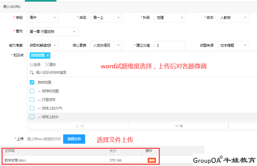
Task: Open the 章节 dropdown for 第一章 行星地球
Action: click(52, 32)
